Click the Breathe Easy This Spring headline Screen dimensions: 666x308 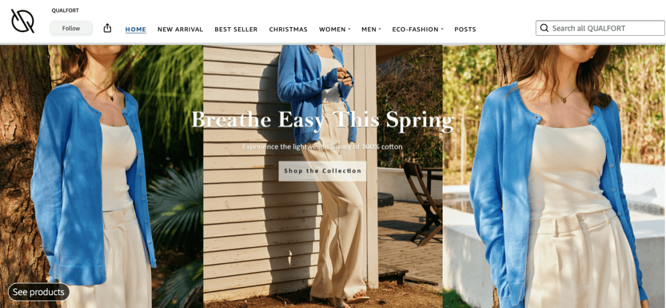tap(323, 120)
